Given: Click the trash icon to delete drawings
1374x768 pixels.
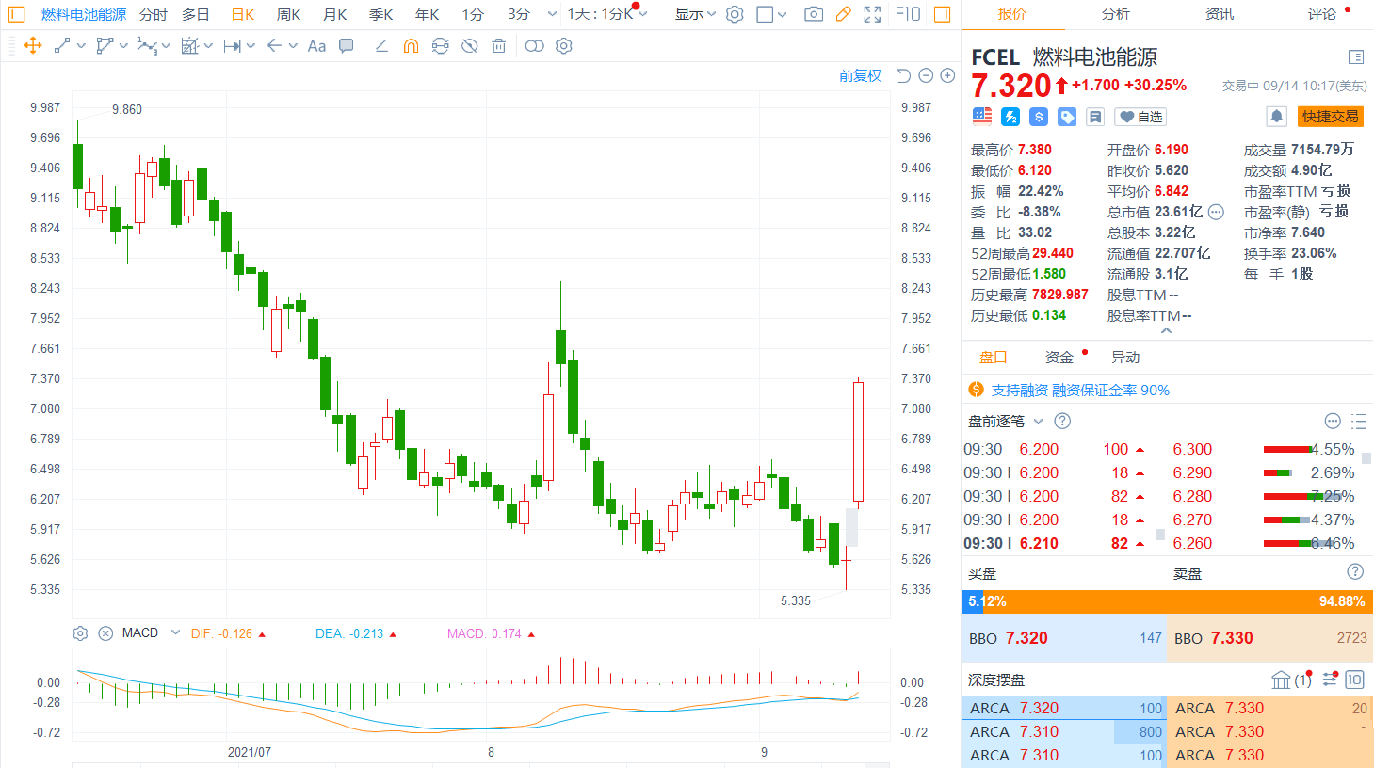Looking at the screenshot, I should 499,46.
